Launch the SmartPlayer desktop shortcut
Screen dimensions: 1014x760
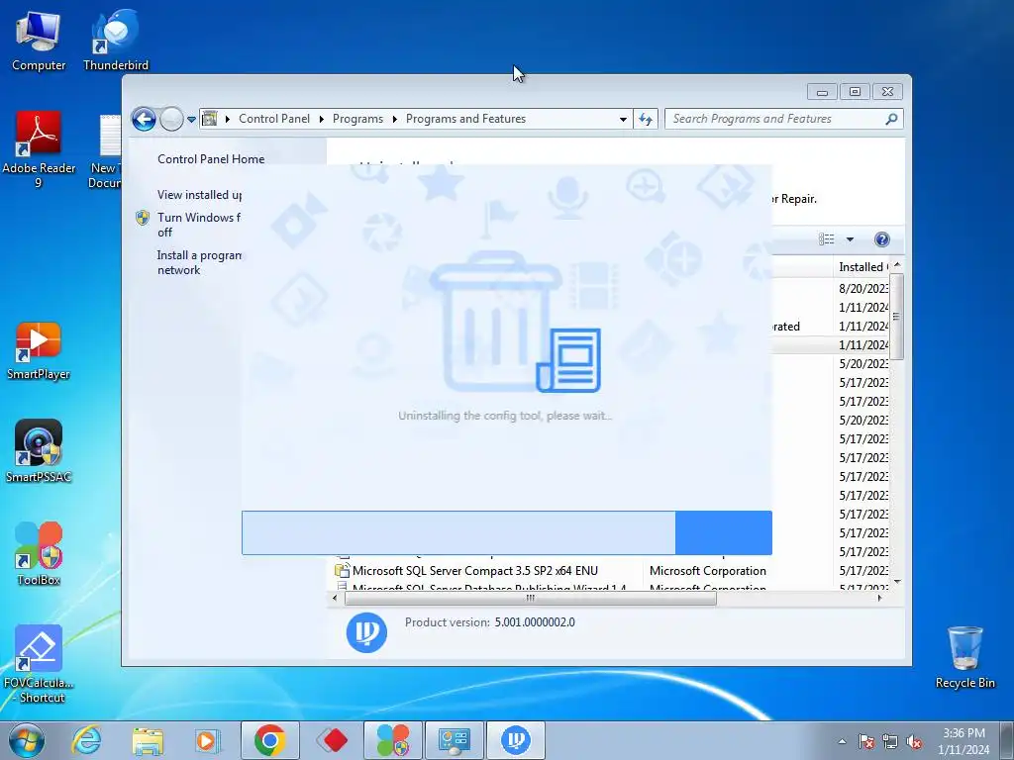(x=39, y=351)
